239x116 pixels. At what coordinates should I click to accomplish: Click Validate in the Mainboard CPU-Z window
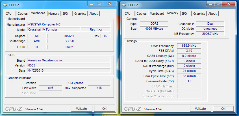coord(82,109)
